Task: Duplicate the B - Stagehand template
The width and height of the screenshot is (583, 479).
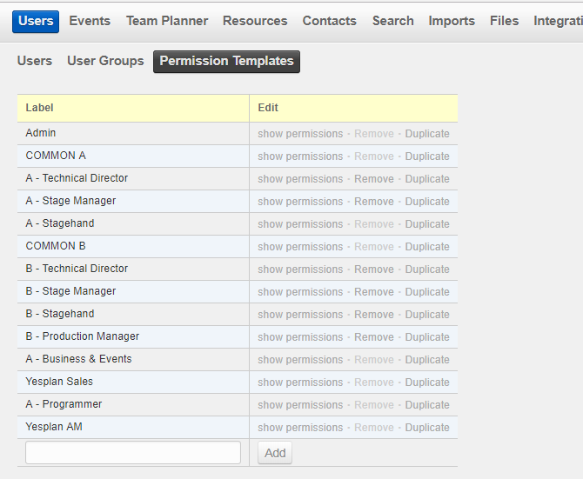Action: (427, 315)
